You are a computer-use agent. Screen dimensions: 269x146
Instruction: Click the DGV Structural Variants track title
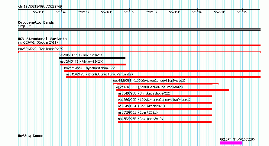[42, 39]
